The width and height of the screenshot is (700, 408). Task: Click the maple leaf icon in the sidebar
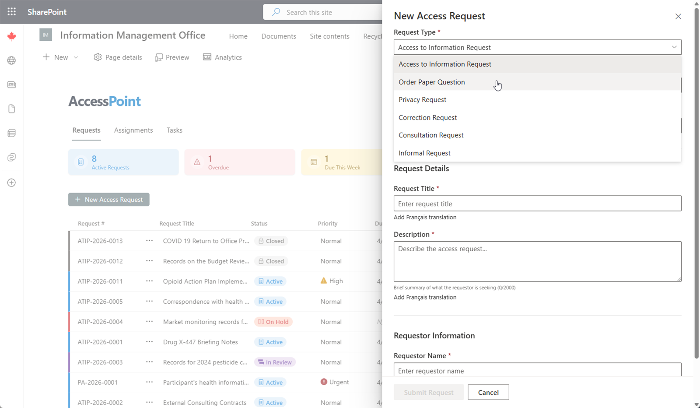tap(11, 36)
